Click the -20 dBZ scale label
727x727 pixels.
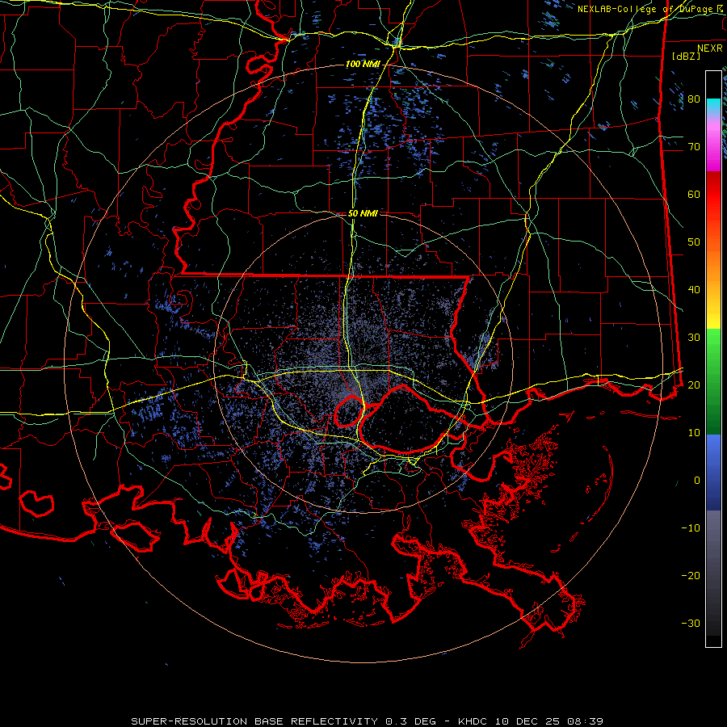(x=691, y=575)
